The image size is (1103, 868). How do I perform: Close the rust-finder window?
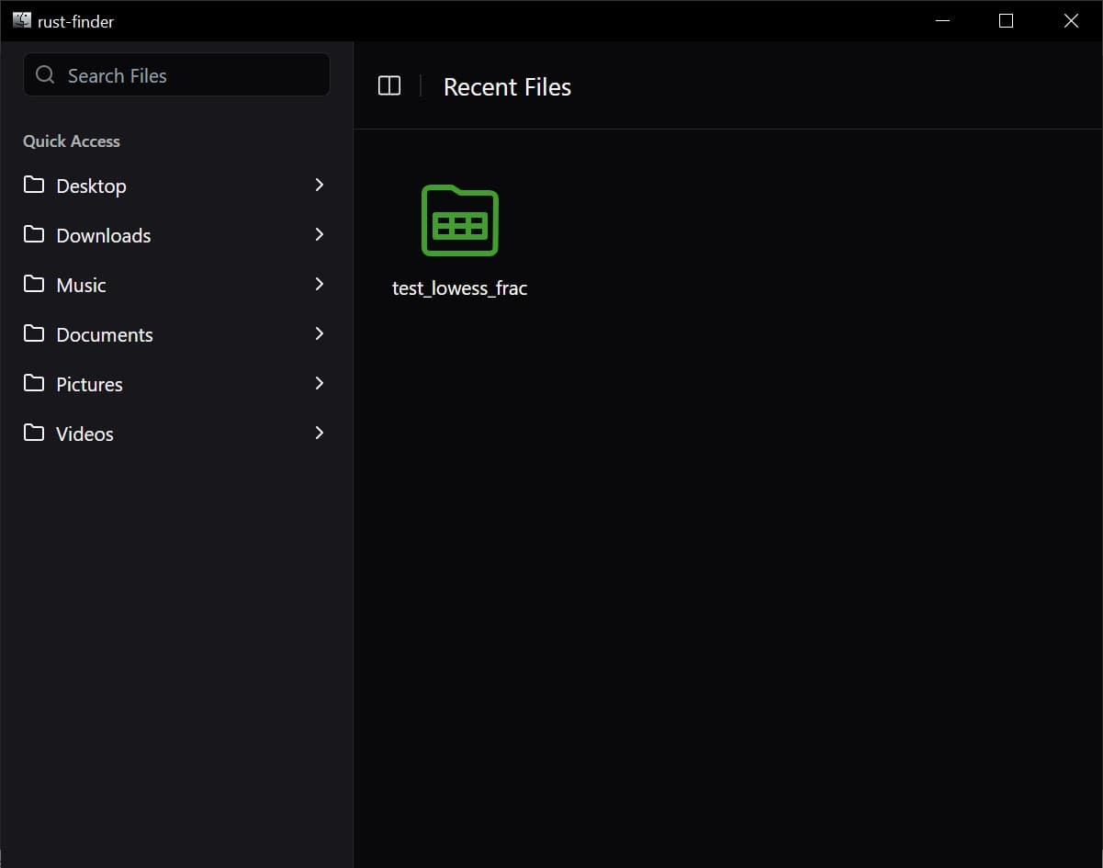click(1071, 20)
